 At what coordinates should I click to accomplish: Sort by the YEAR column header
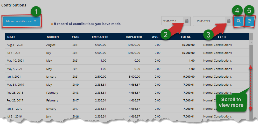point(75,37)
